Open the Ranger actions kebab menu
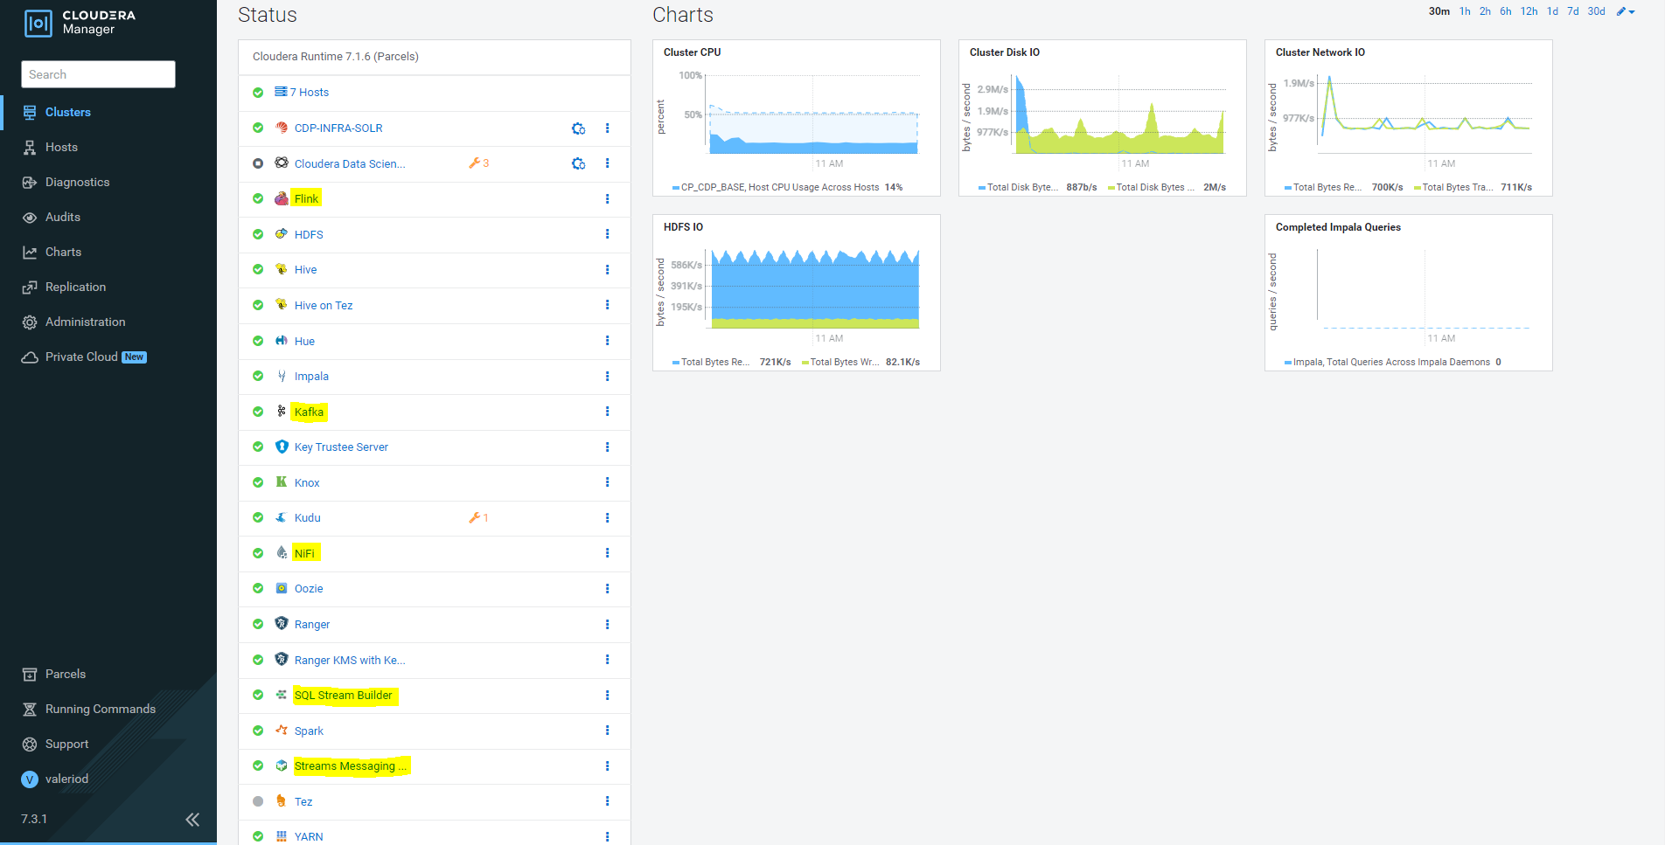Image resolution: width=1665 pixels, height=845 pixels. click(607, 624)
